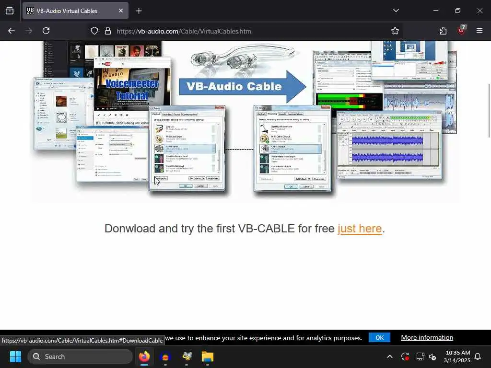Expand the list all tabs chevron
491x368 pixels.
point(396,11)
